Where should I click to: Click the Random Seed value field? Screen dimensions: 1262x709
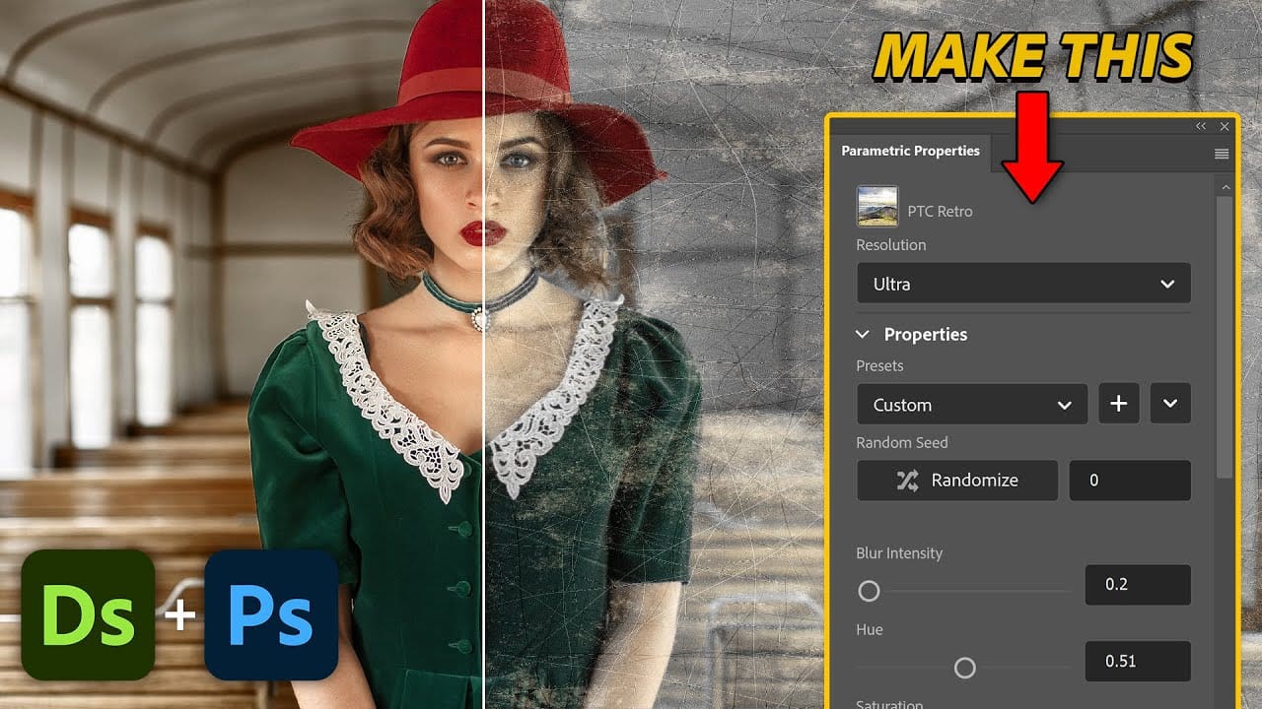point(1130,481)
